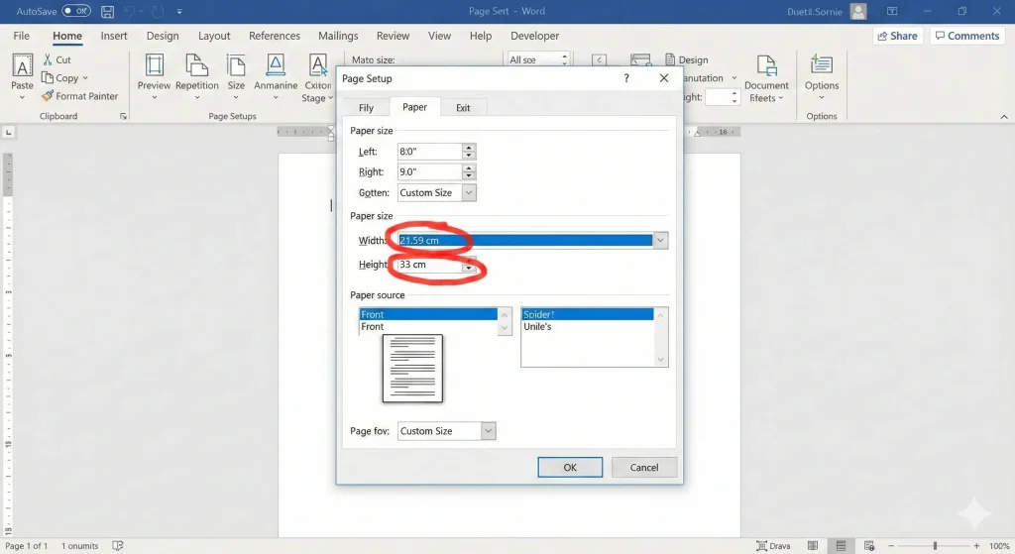Click the Share button
Image resolution: width=1015 pixels, height=554 pixels.
[897, 36]
